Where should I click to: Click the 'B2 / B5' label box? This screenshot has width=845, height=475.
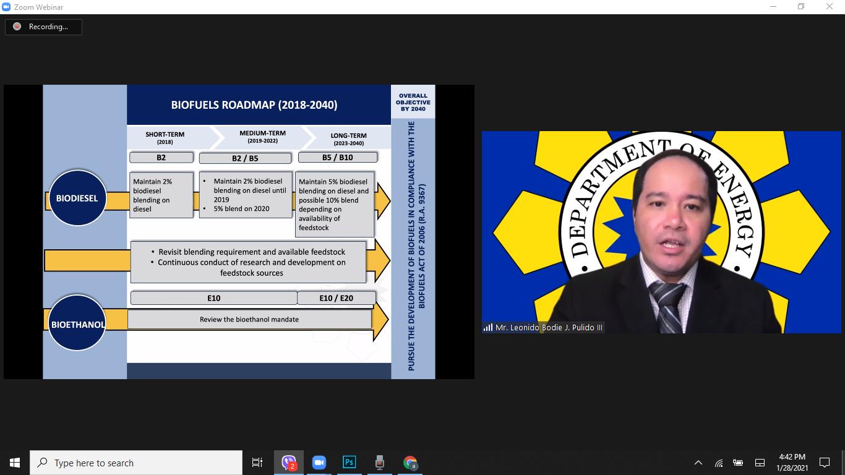point(245,158)
